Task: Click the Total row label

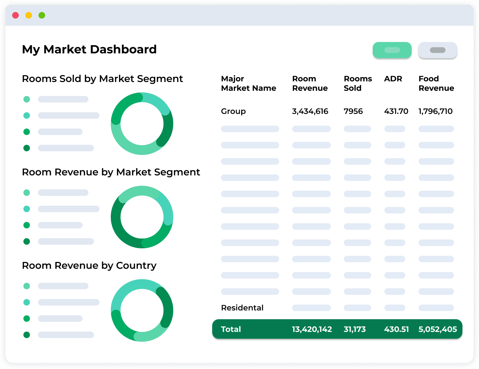Action: coord(231,329)
